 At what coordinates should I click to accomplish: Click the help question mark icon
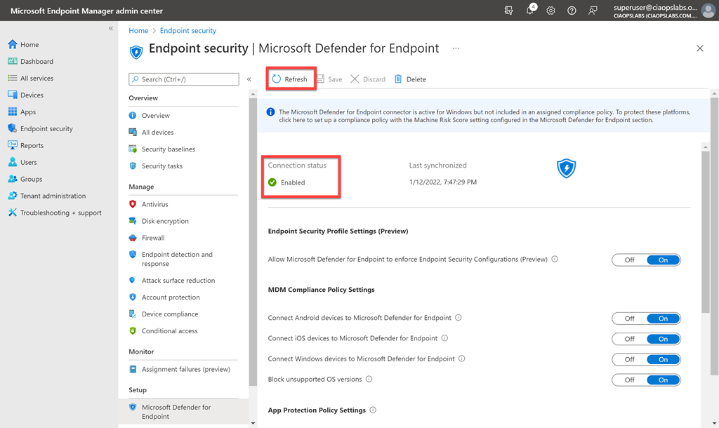click(572, 11)
